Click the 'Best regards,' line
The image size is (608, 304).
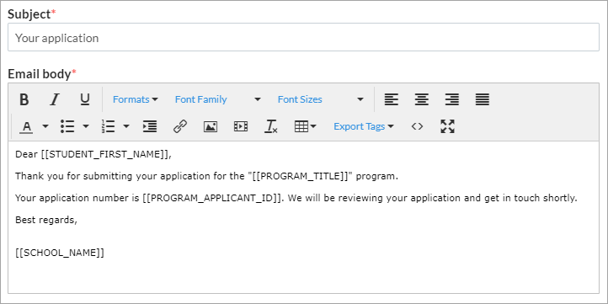(x=46, y=220)
